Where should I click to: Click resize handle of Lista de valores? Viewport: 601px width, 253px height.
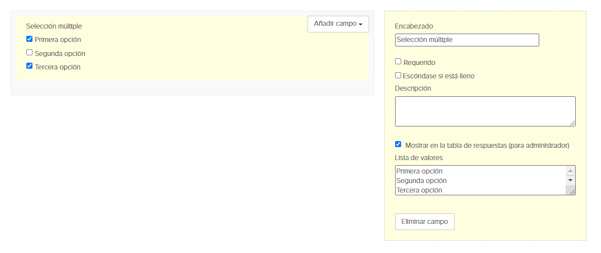click(572, 192)
